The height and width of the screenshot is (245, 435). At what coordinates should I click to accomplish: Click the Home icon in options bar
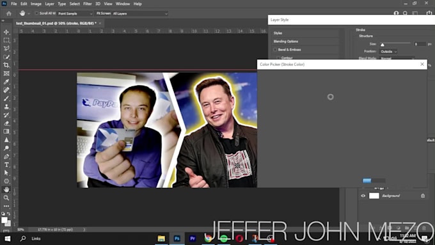point(9,13)
